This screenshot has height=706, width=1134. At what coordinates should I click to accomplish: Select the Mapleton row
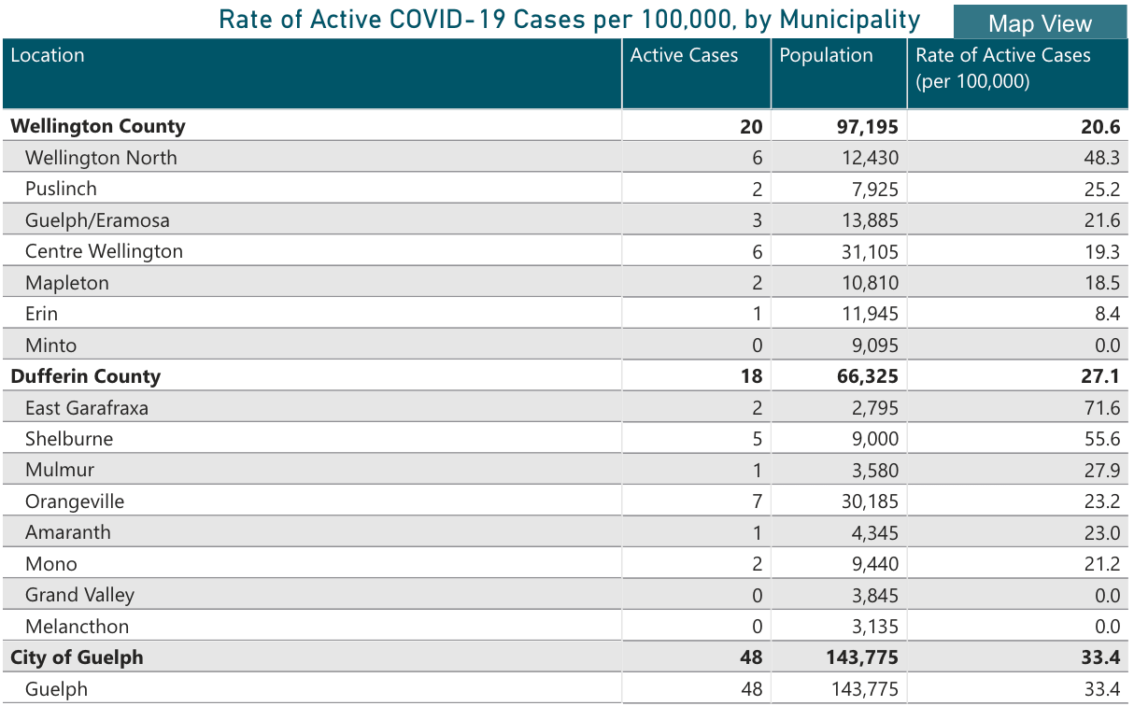click(67, 283)
